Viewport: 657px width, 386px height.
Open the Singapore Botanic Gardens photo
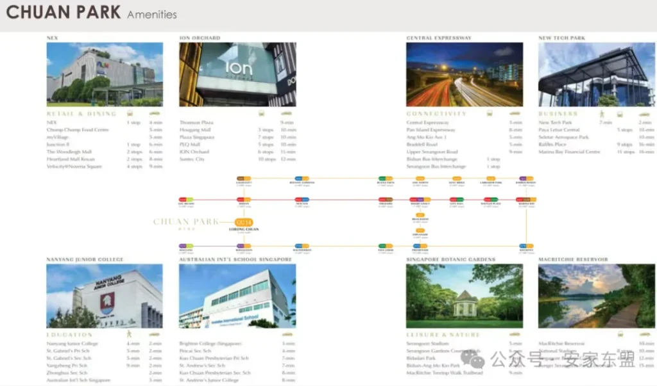465,296
